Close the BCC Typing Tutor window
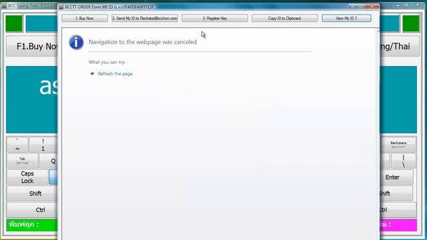 tap(417, 5)
